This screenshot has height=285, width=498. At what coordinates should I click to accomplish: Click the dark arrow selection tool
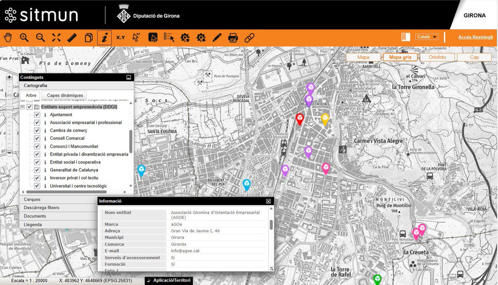pyautogui.click(x=153, y=38)
